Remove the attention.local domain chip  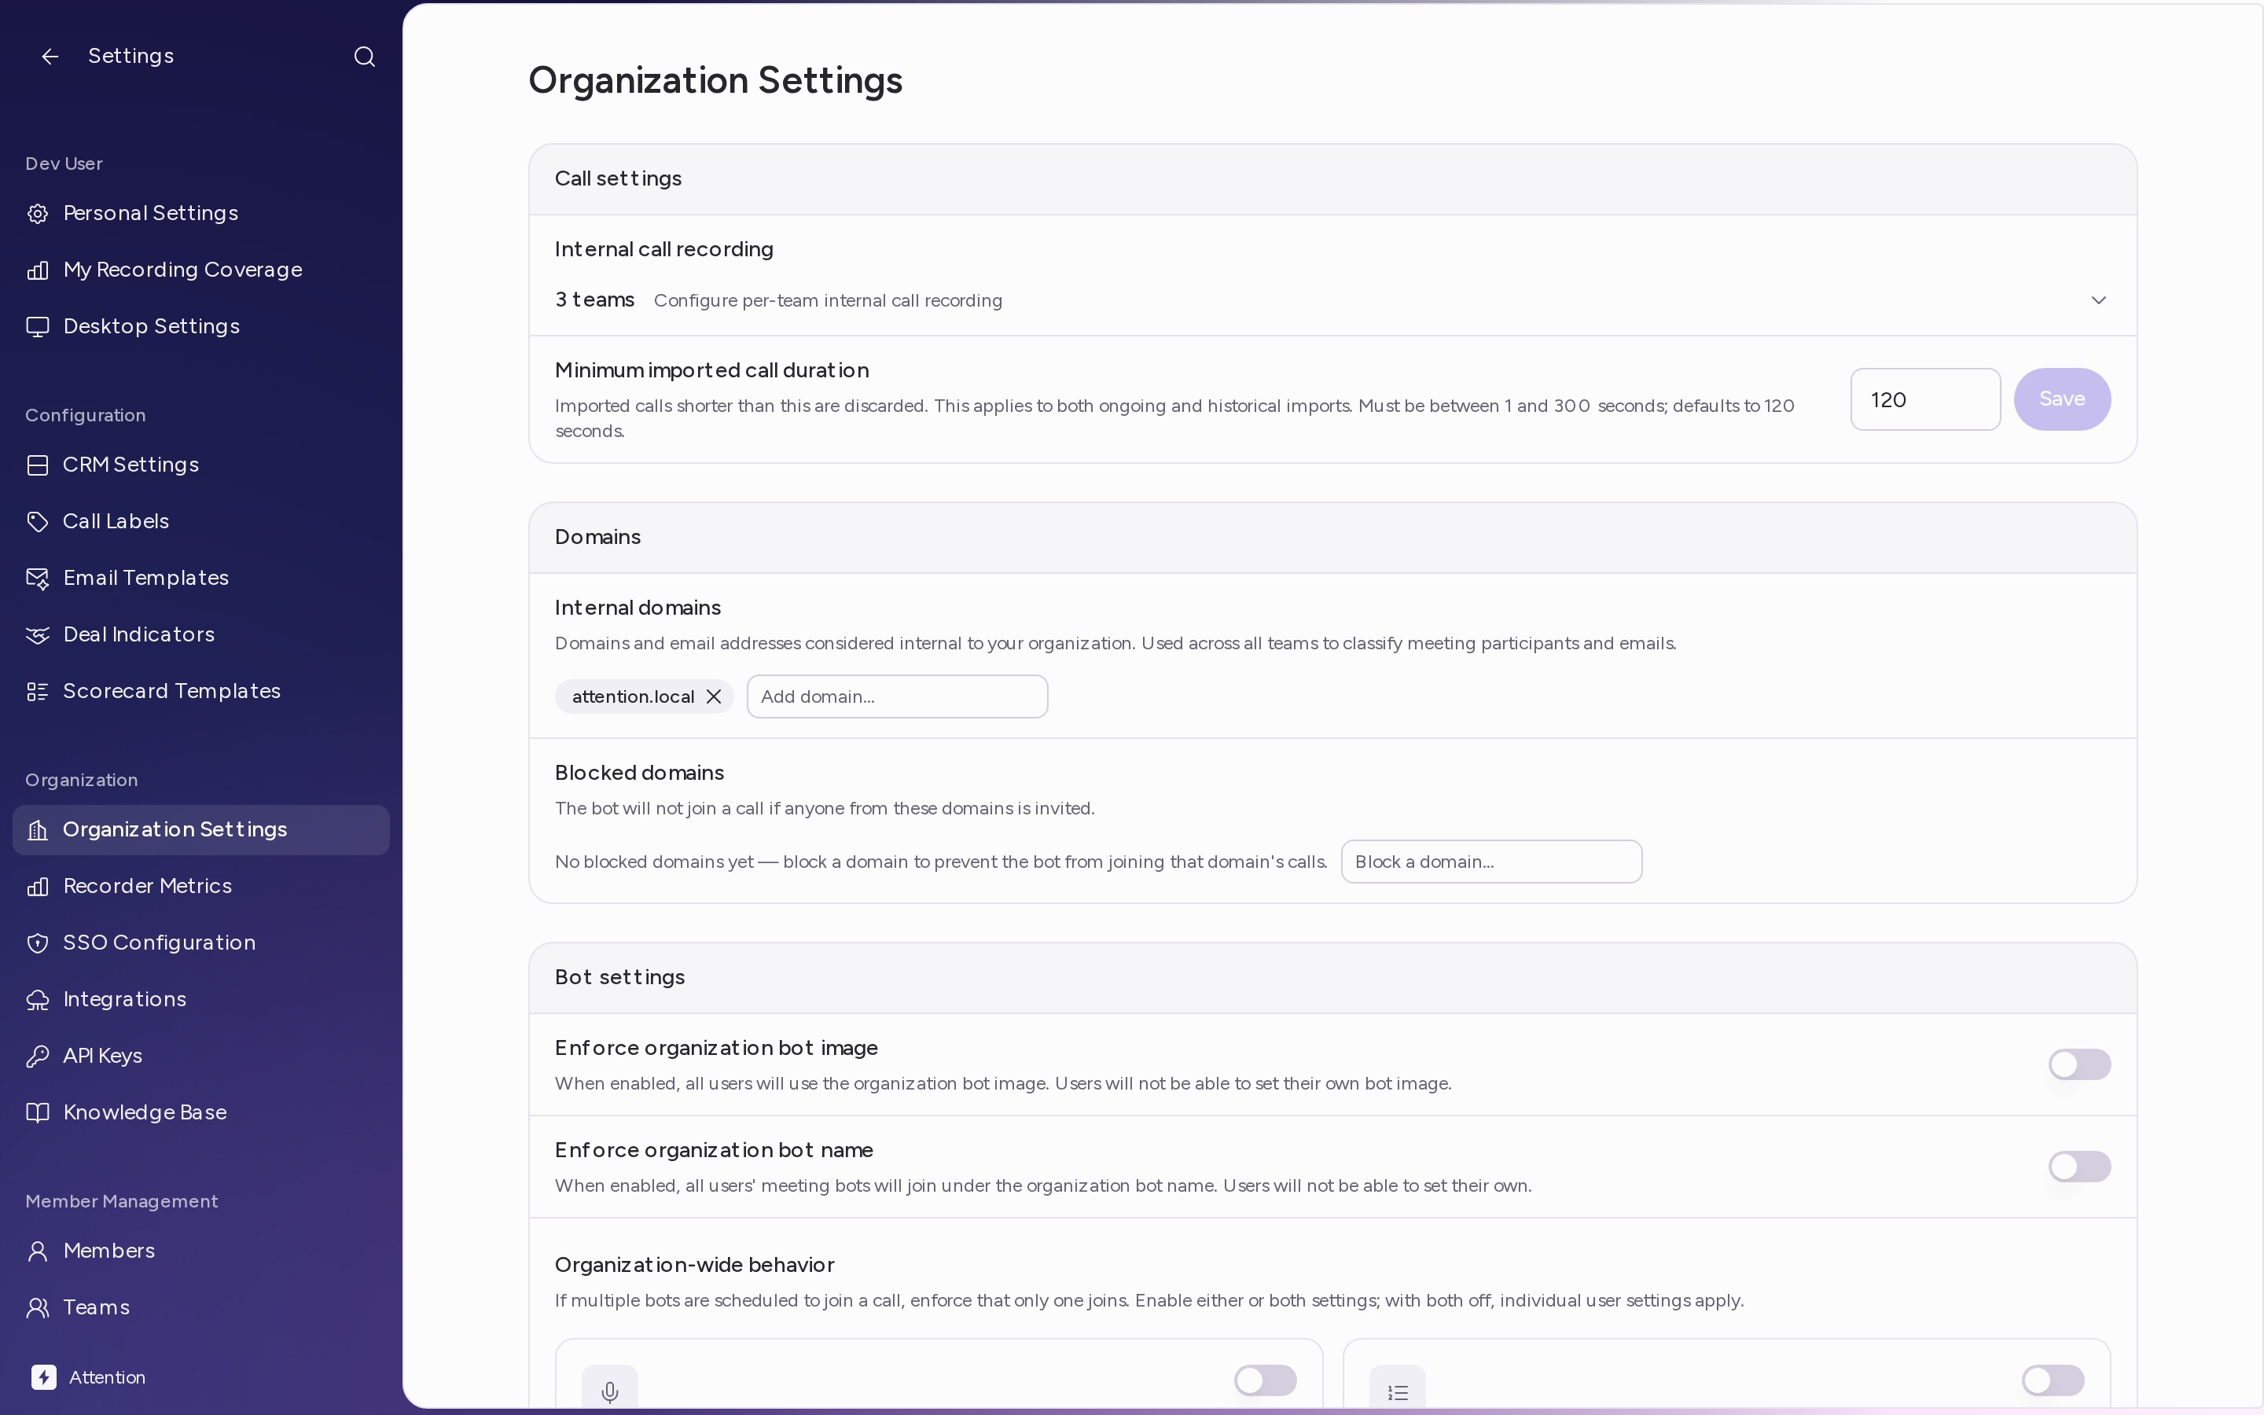(x=714, y=696)
